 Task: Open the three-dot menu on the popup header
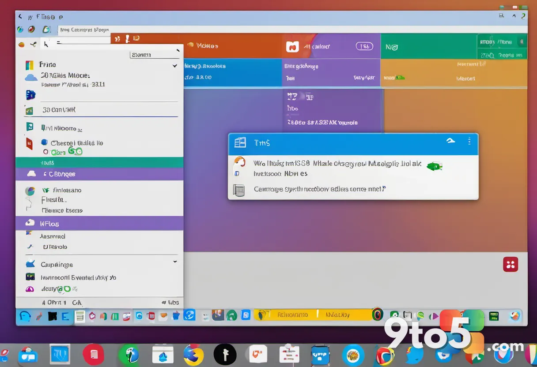(469, 141)
